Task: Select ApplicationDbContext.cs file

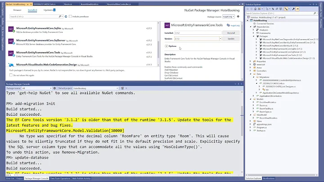Action: coord(270,96)
